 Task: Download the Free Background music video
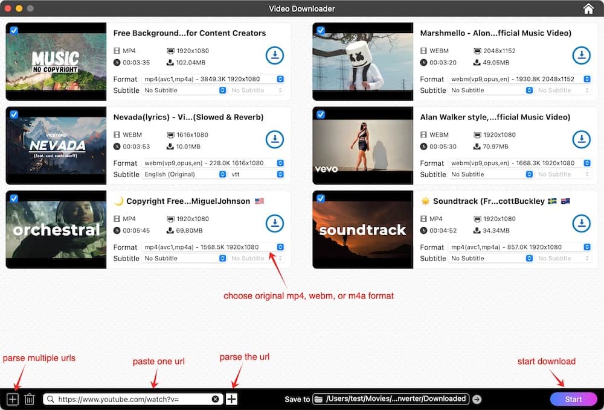click(x=275, y=55)
